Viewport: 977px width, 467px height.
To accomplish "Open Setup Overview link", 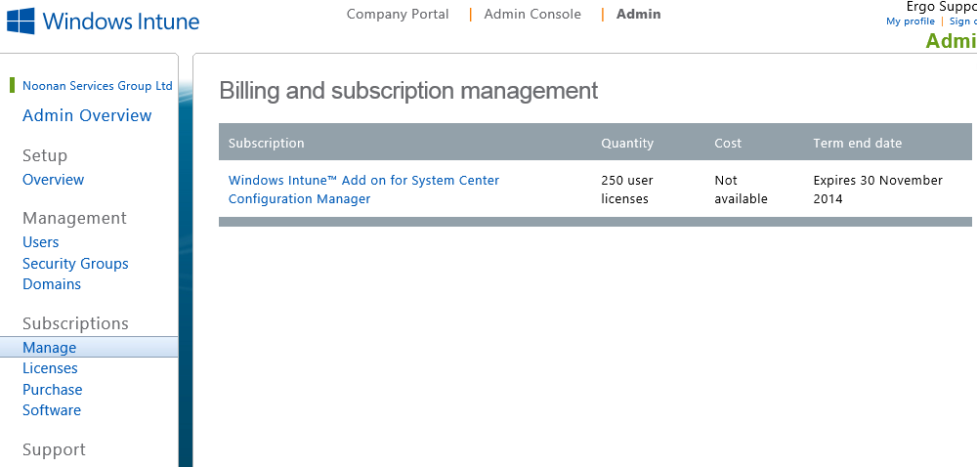I will 53,180.
